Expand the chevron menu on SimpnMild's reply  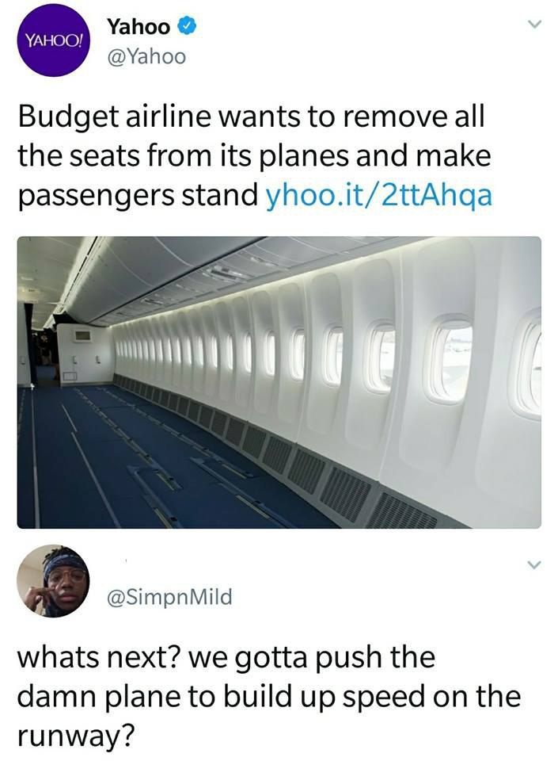pos(533,564)
